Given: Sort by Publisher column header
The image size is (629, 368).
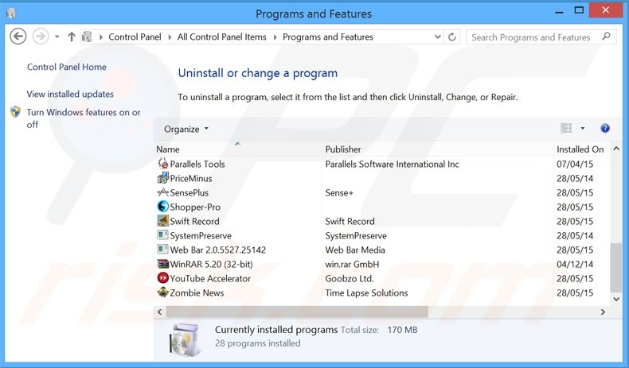Looking at the screenshot, I should (438, 149).
